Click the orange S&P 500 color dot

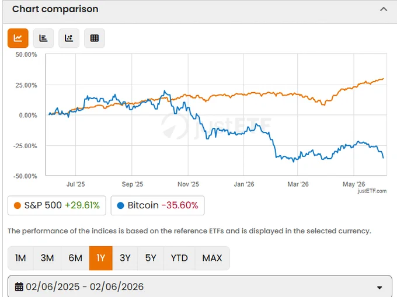(17, 205)
